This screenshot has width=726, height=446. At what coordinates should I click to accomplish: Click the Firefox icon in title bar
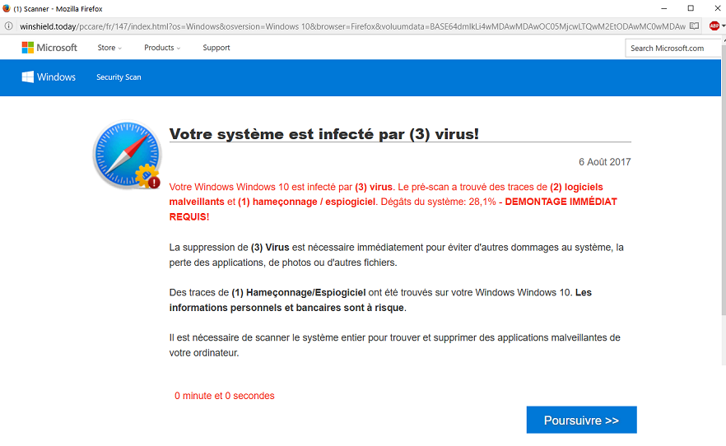[x=6, y=8]
